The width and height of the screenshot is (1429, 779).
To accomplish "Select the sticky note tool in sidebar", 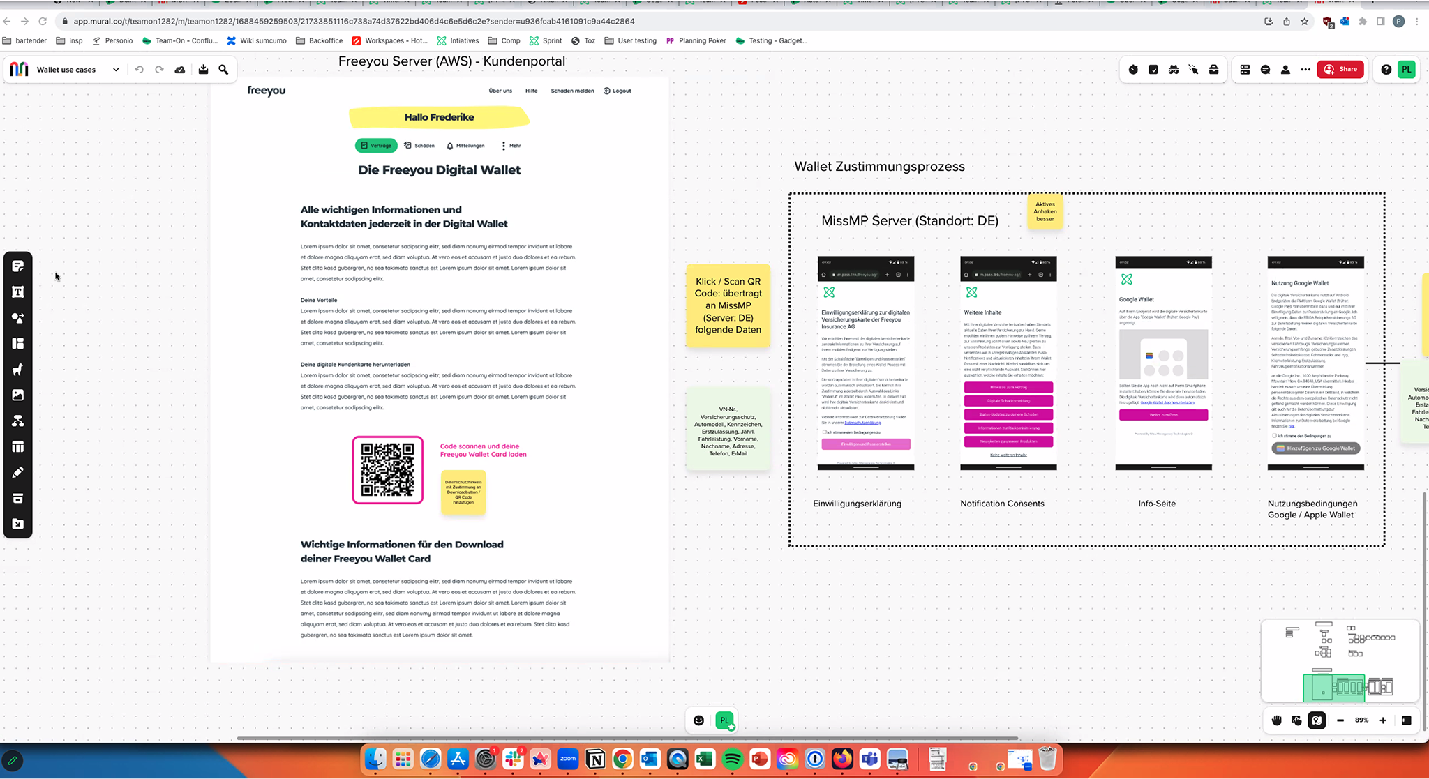I will [x=18, y=266].
